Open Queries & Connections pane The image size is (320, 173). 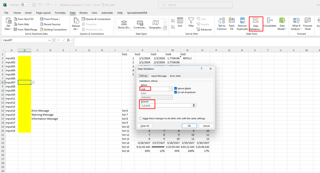coord(96,19)
